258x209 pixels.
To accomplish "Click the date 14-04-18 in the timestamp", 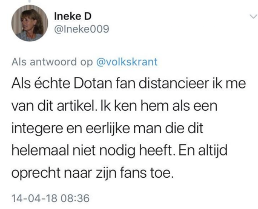I will [x=34, y=198].
